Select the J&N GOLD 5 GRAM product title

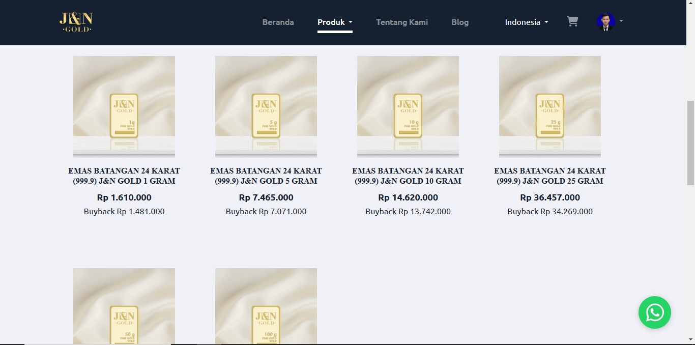(x=266, y=176)
